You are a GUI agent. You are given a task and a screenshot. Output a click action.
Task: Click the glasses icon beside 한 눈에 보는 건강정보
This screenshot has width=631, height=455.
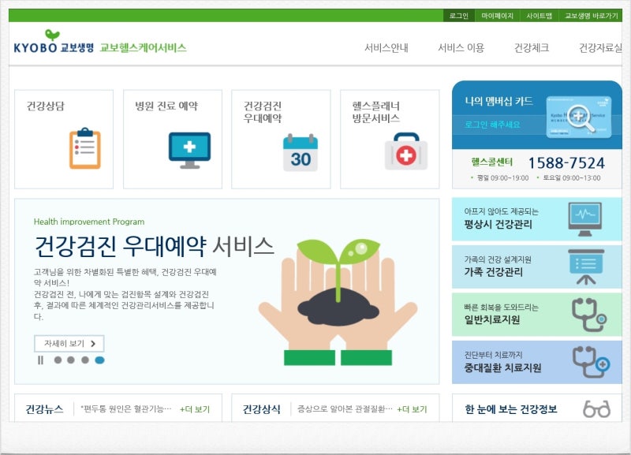click(597, 409)
